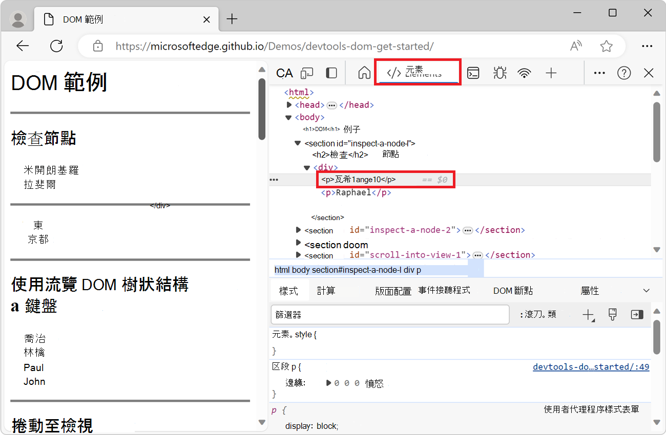
Task: Expand the margin shorthand triangle
Action: (x=329, y=382)
